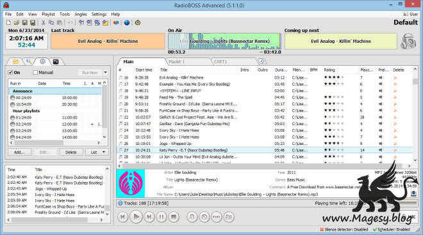Open the Playlist menu
Viewport: 423px width, 235px height.
coord(48,14)
